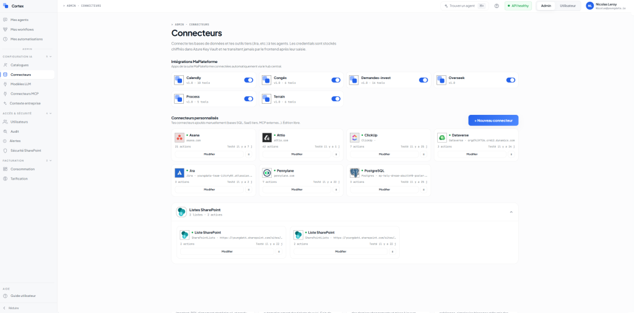Click the Asana connector logo
634x313 pixels.
click(x=180, y=138)
